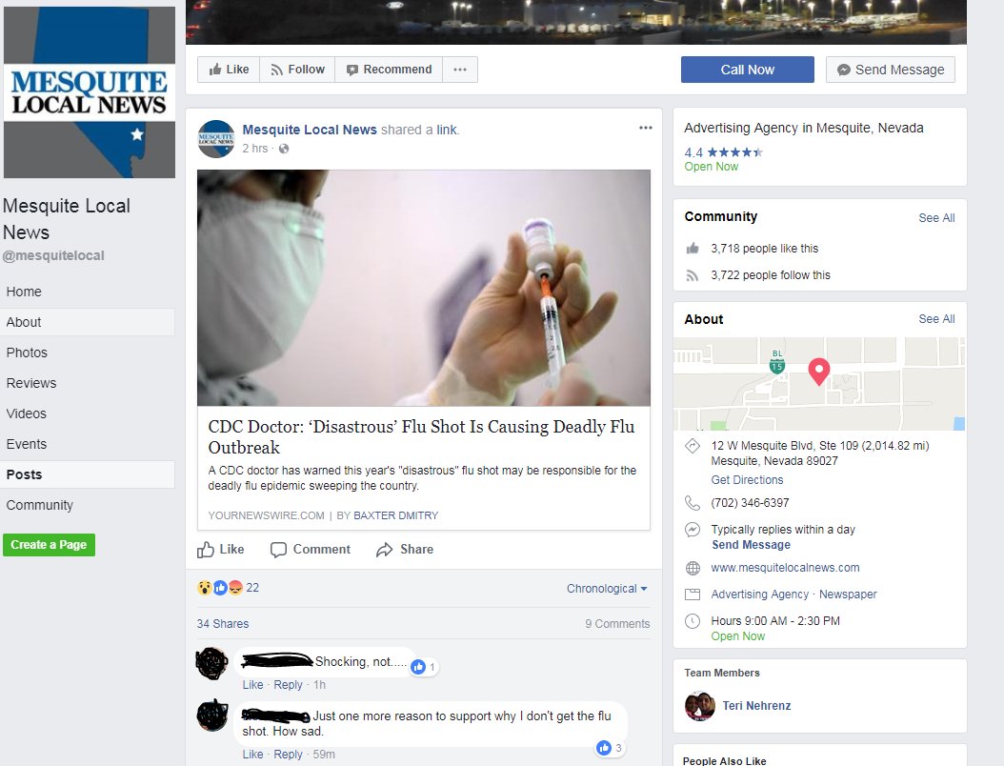
Task: Open the second commenter's profile picture
Action: (211, 716)
